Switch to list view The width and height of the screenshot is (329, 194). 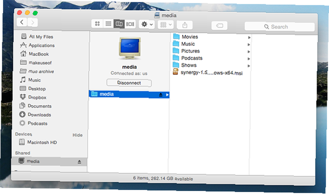[108, 24]
